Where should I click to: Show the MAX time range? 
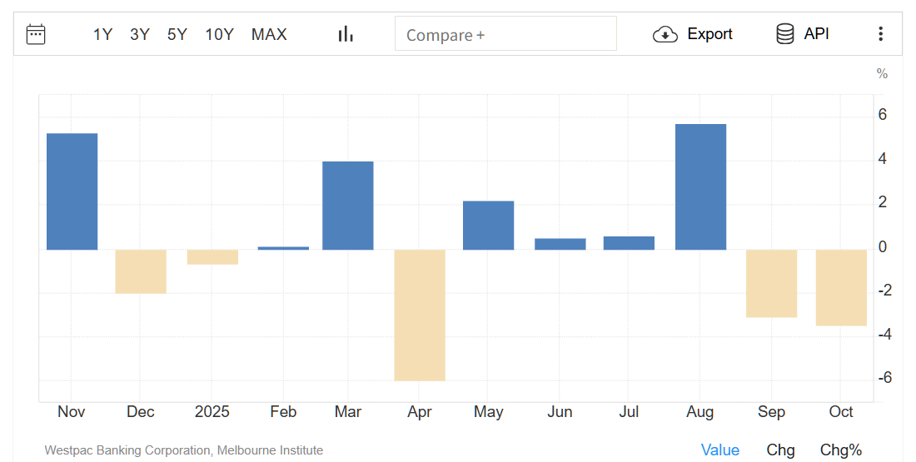pyautogui.click(x=269, y=34)
